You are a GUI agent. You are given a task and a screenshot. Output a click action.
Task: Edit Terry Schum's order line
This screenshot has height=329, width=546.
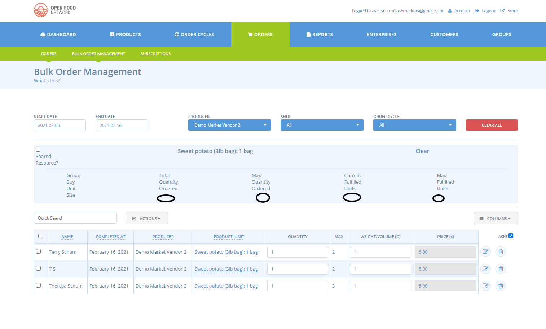(x=485, y=251)
